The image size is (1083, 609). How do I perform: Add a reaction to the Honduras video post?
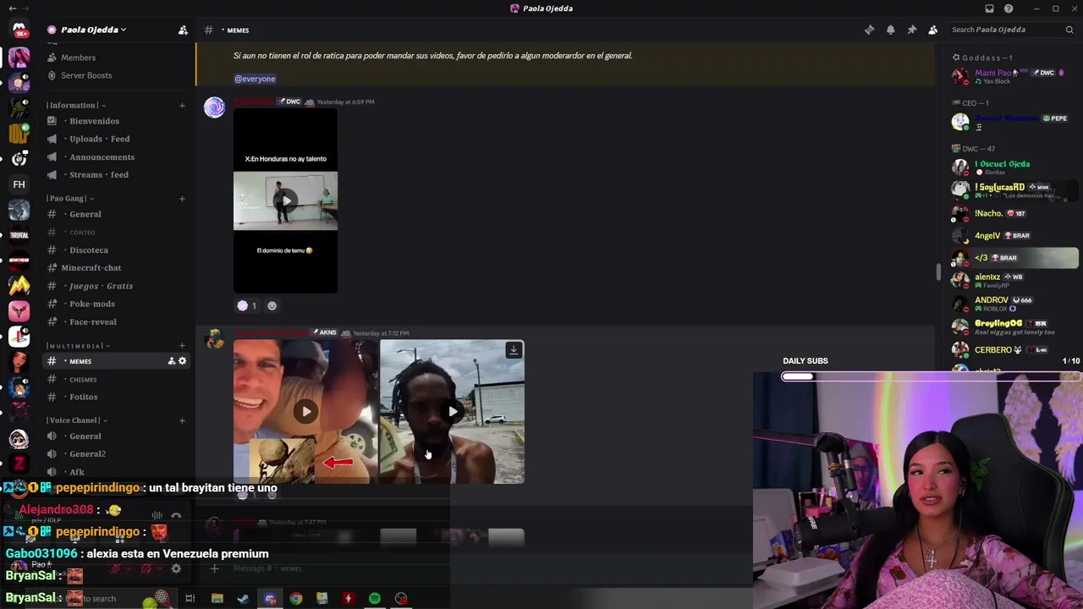(272, 305)
